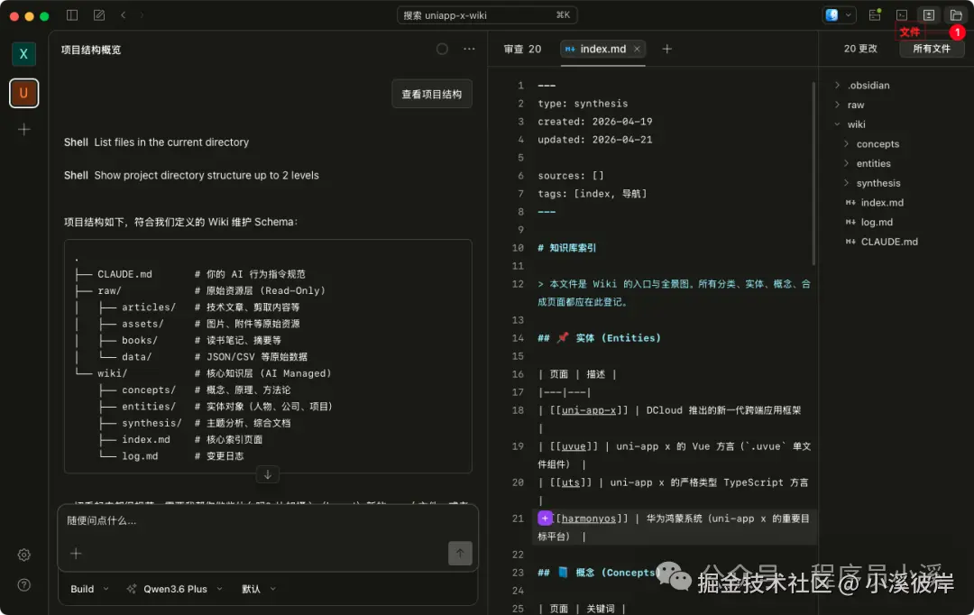Screen dimensions: 974x615
Task: Select the X project in sidebar
Action: click(23, 54)
